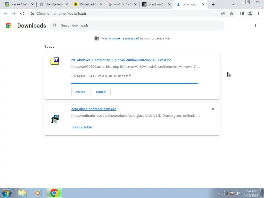Close the Downloads tab
Screen dimensions: 264x198
(x=203, y=4)
